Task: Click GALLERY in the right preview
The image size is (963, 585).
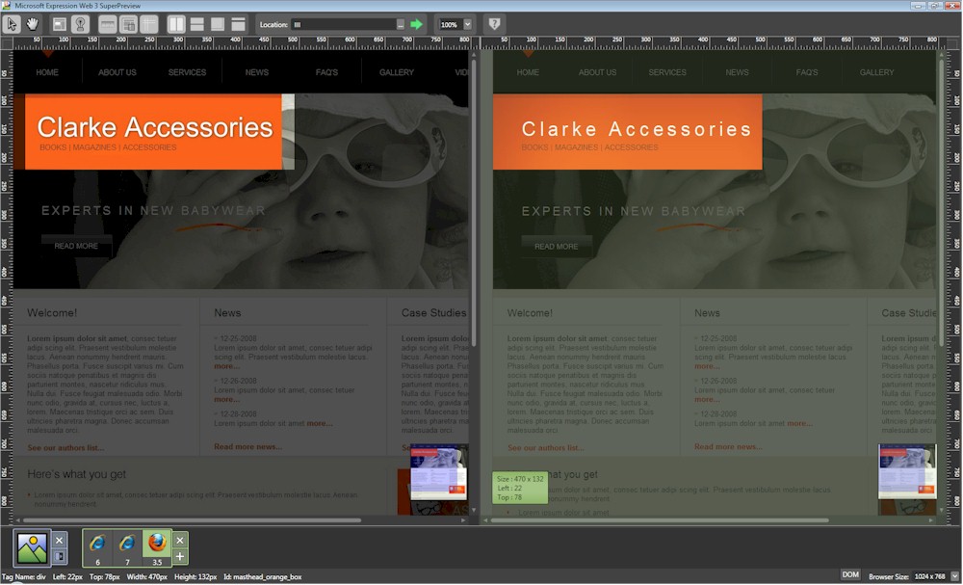Action: tap(877, 72)
